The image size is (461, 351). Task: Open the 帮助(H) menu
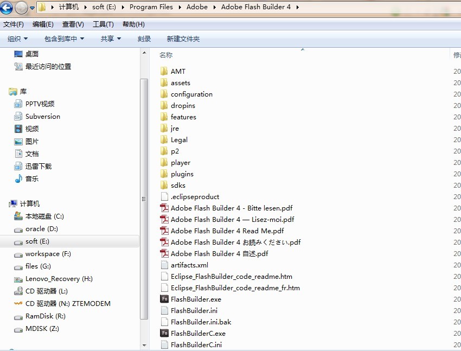133,24
